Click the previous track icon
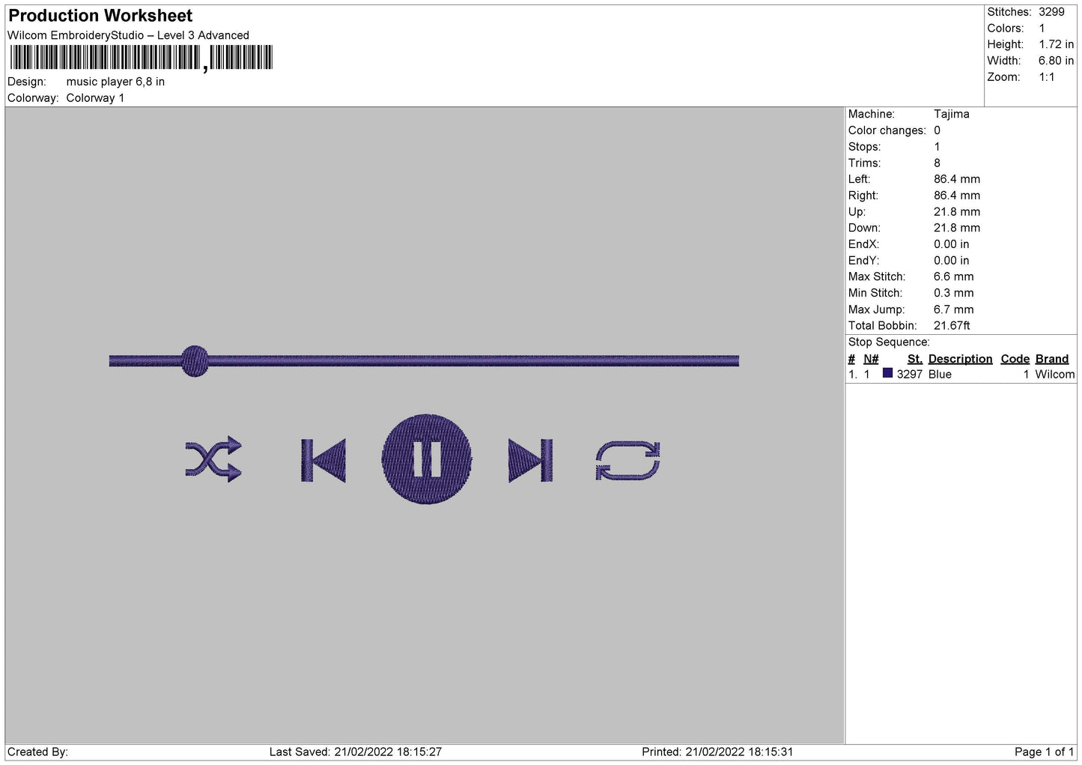The image size is (1082, 765). 323,460
